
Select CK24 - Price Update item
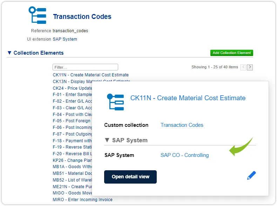[72, 88]
